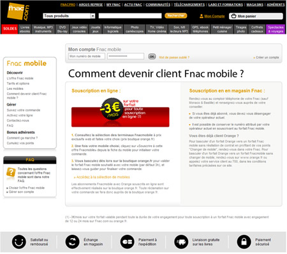Click the password field in Mon compte
The width and height of the screenshot is (287, 254).
126,56
